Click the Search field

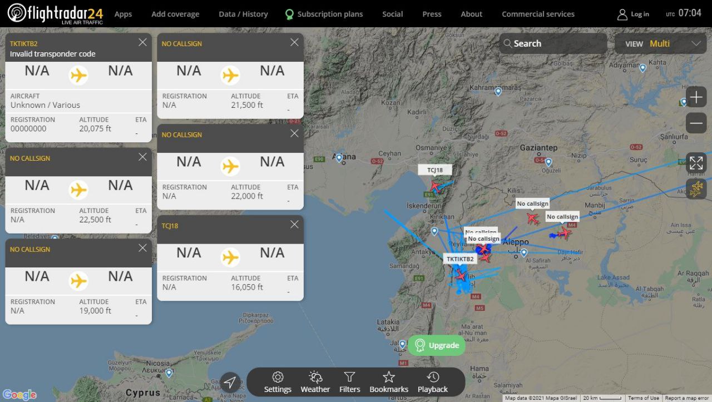pos(553,43)
